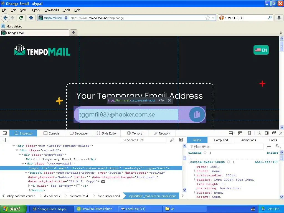
Task: Select div.home-text breadcrumb
Action: [x=79, y=196]
